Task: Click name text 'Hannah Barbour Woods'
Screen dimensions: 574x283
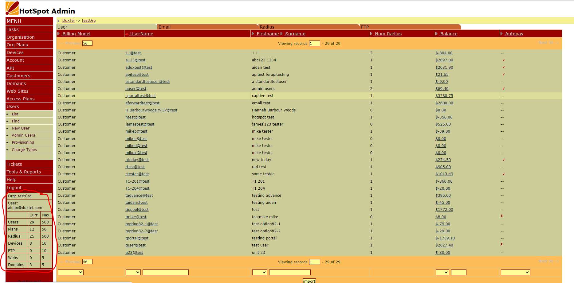Action: click(x=274, y=110)
